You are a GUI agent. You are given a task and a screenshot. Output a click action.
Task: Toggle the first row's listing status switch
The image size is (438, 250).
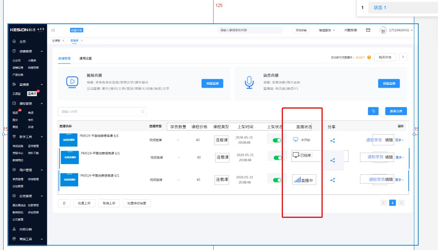277,140
